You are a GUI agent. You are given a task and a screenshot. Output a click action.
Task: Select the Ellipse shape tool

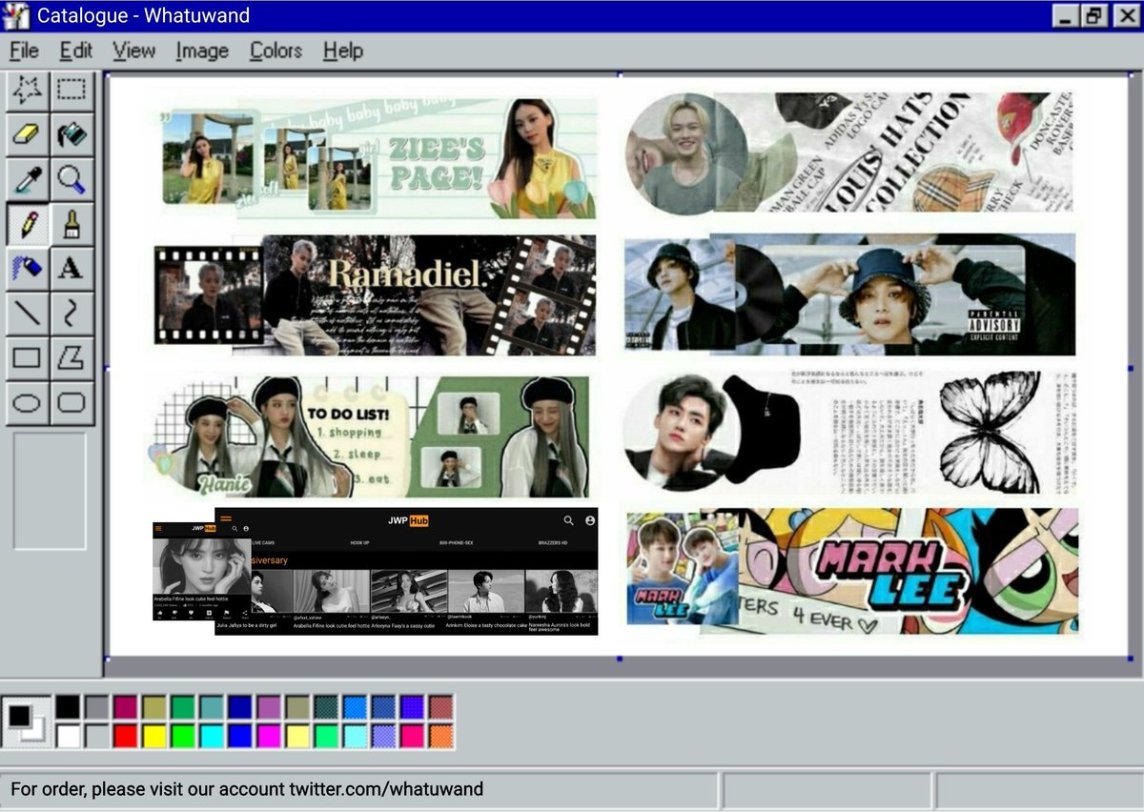pos(27,405)
